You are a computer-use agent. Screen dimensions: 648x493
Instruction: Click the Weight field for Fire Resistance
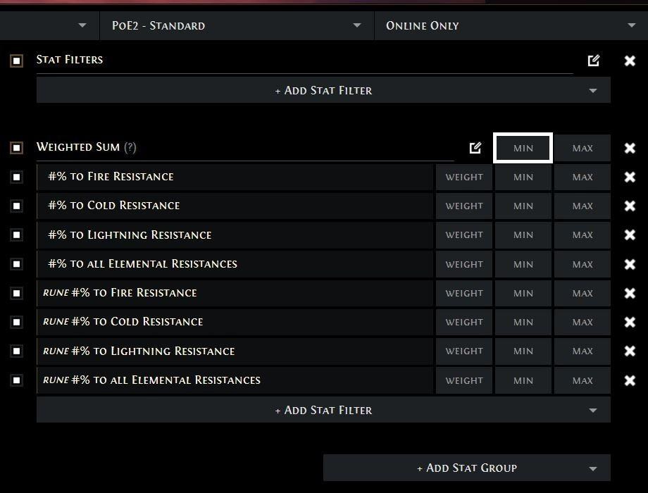tap(464, 177)
